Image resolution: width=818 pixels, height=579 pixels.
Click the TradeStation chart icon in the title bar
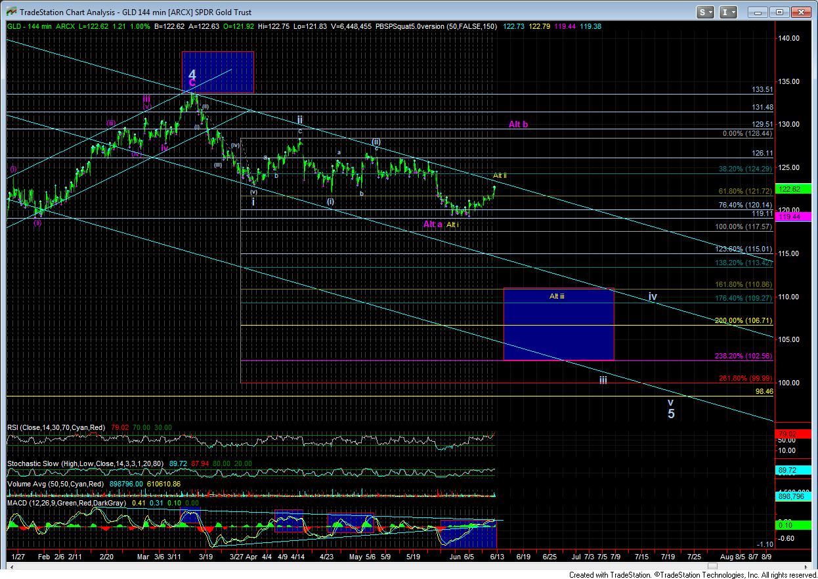11,12
